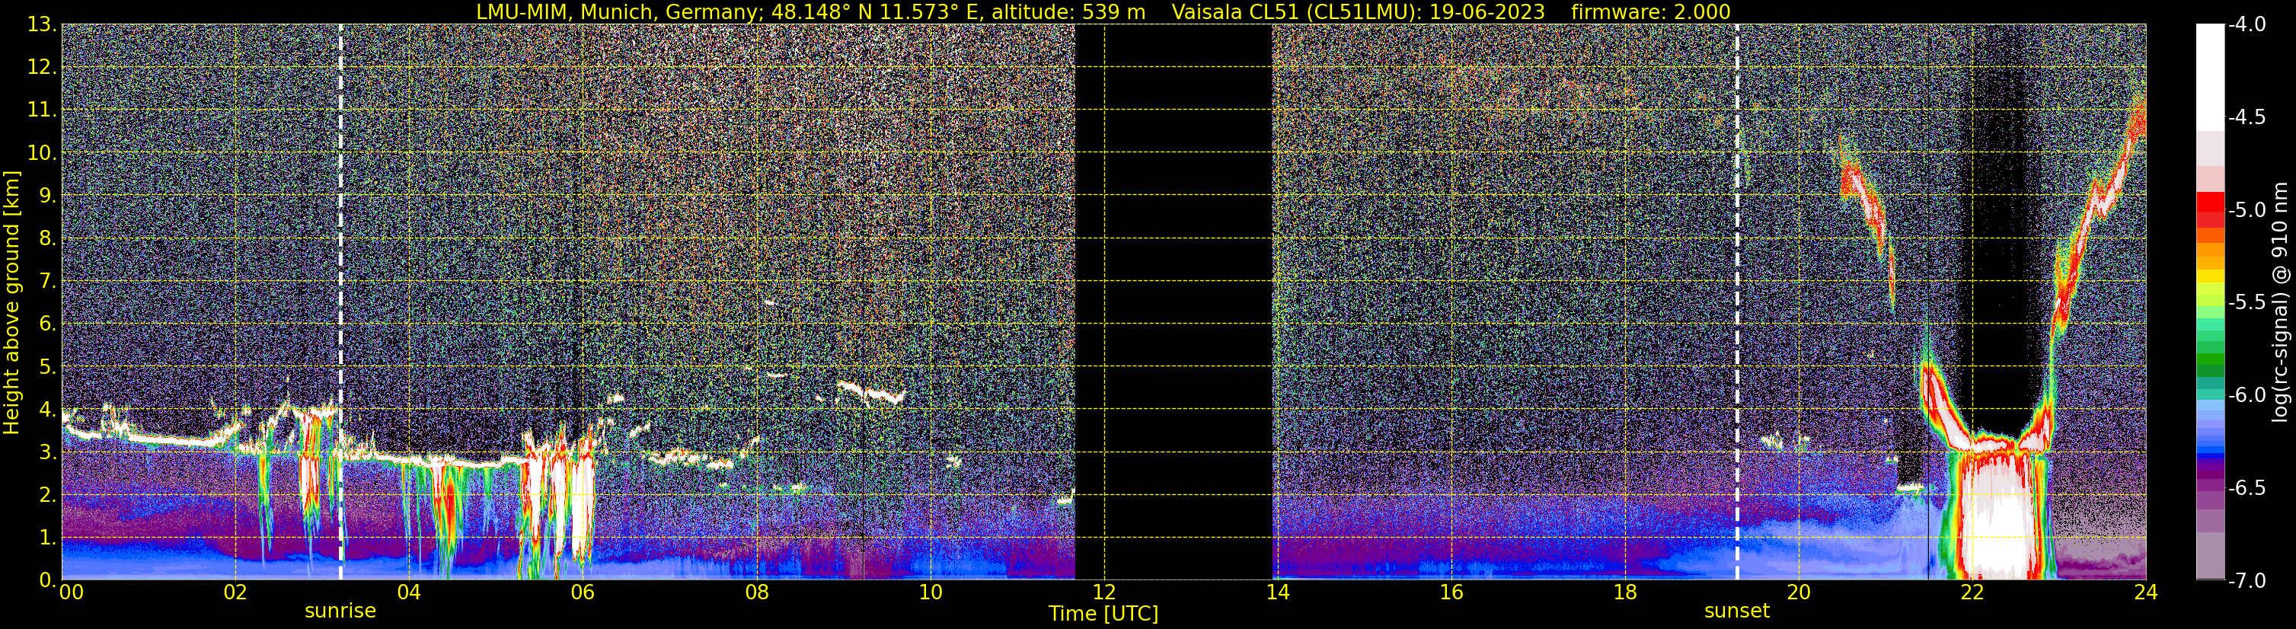Screen dimensions: 2296x629
Task: Click the '13.' tick on the height axis
Action: (42, 25)
